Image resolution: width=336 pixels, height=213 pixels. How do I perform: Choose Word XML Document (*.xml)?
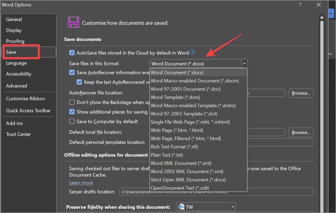198,163
